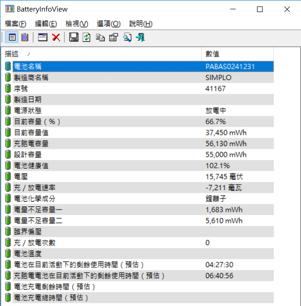Image resolution: width=301 pixels, height=306 pixels.
Task: Select the 電池名稱 row
Action: coord(139,67)
